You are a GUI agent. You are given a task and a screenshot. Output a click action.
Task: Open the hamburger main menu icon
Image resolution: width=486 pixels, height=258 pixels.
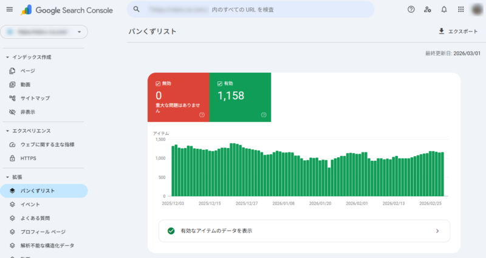(10, 10)
